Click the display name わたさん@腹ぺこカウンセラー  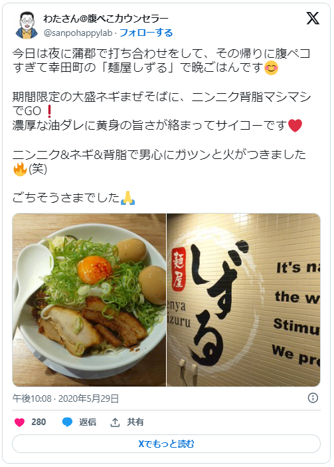point(106,19)
